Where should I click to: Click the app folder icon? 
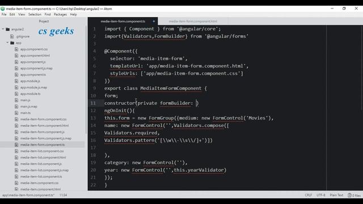[x=12, y=43]
